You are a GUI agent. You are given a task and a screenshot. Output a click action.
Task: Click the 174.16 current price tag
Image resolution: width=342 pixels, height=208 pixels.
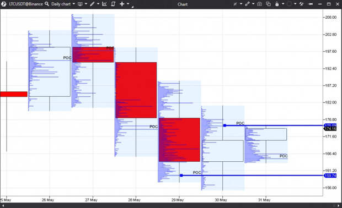[330, 129]
